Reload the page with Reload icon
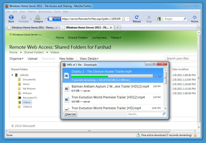 137,17
